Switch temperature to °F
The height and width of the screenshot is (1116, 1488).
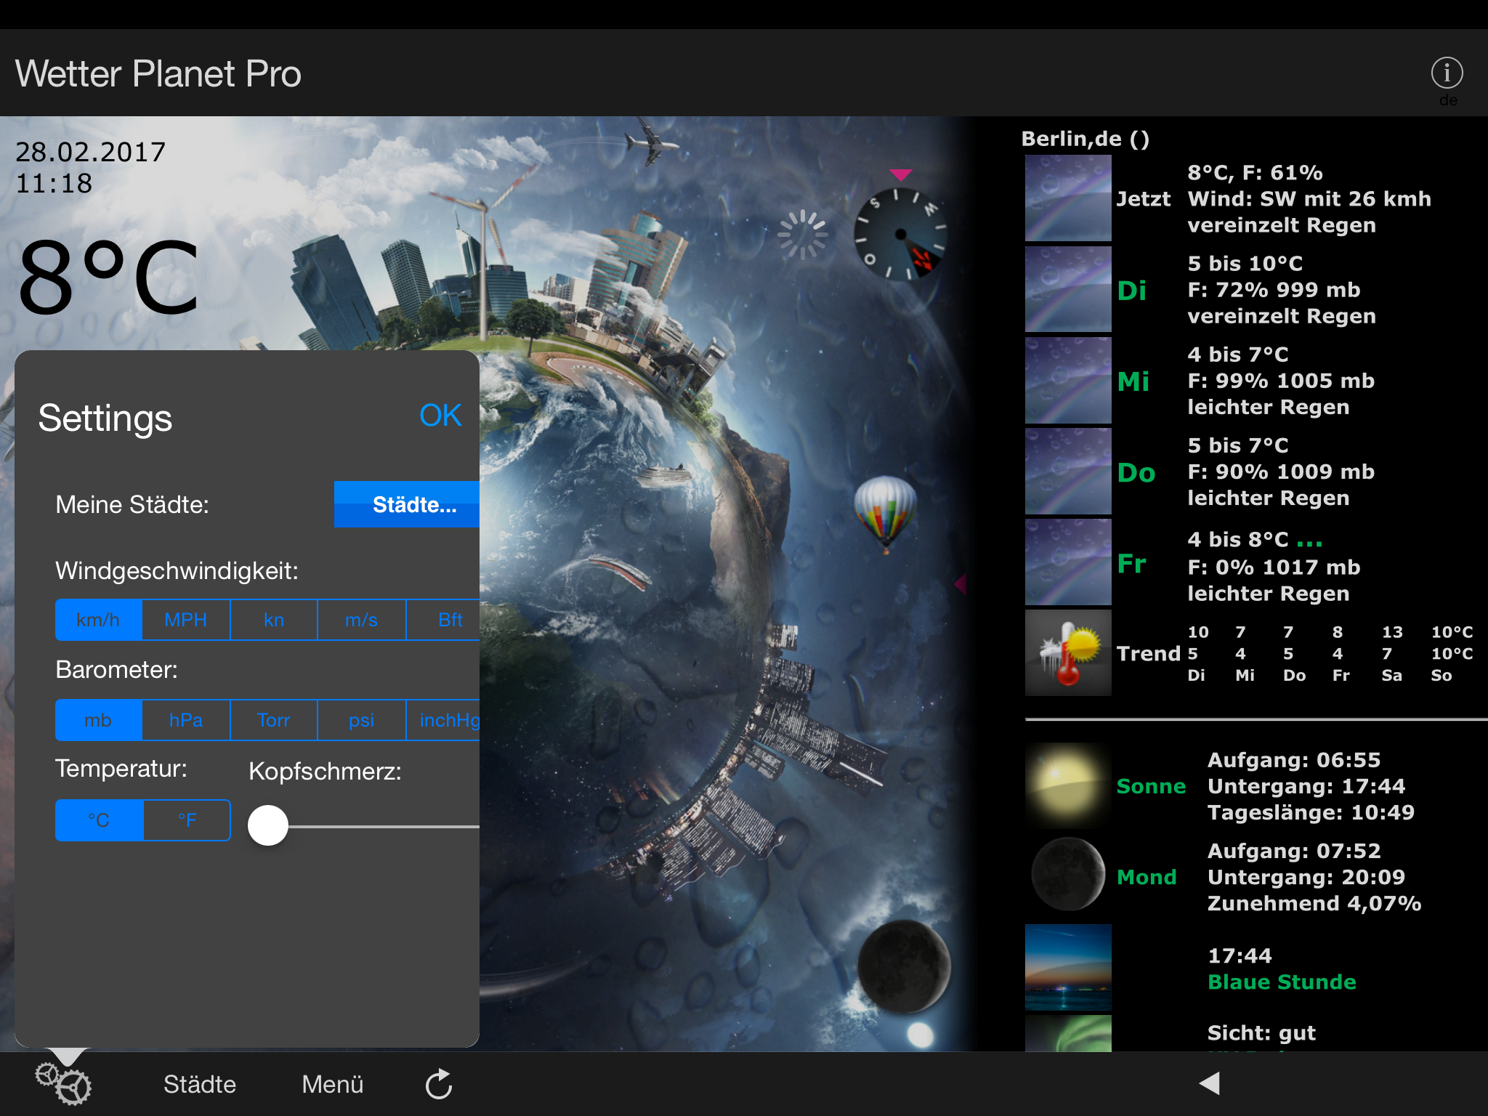(187, 820)
